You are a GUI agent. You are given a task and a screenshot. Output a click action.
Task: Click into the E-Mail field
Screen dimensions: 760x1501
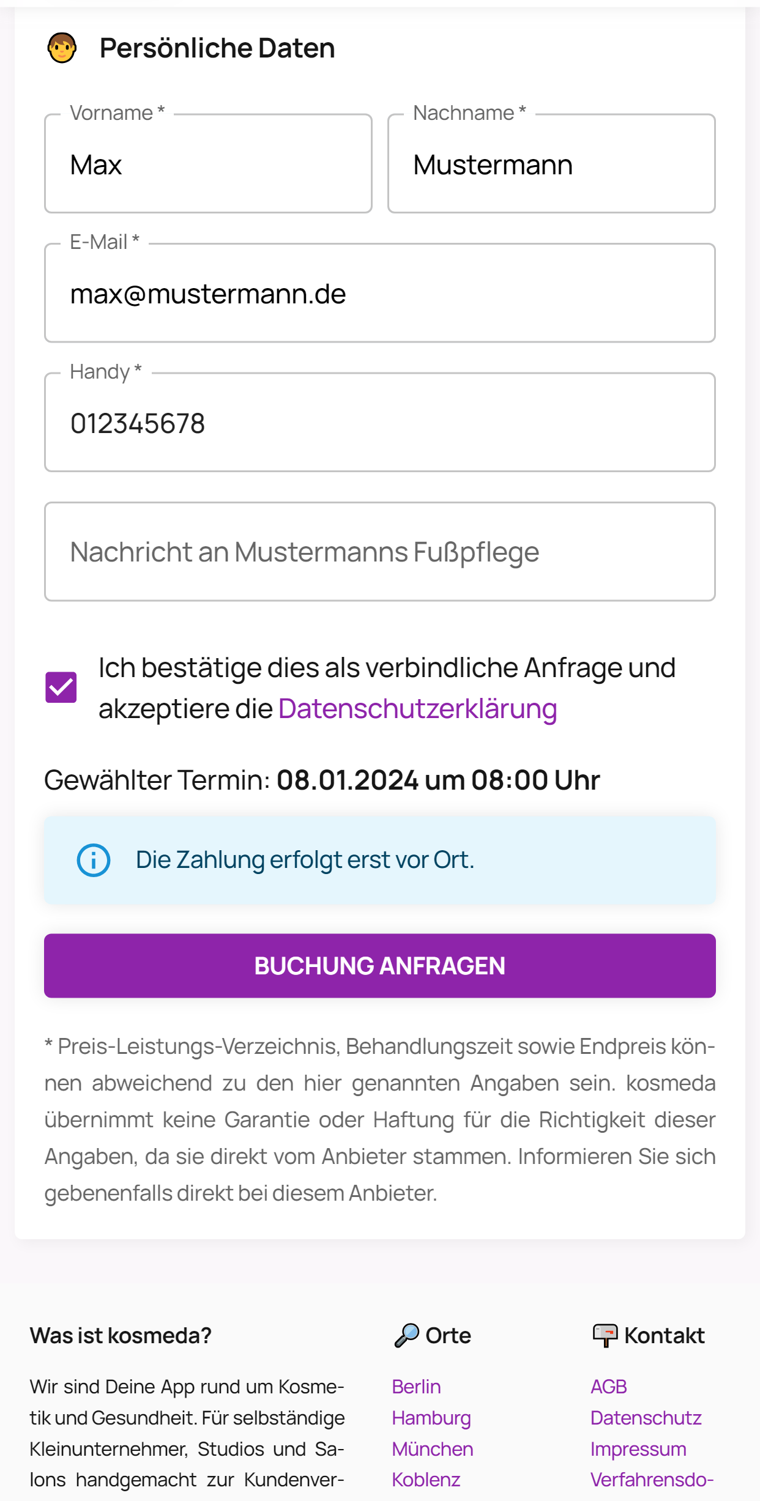(x=379, y=294)
